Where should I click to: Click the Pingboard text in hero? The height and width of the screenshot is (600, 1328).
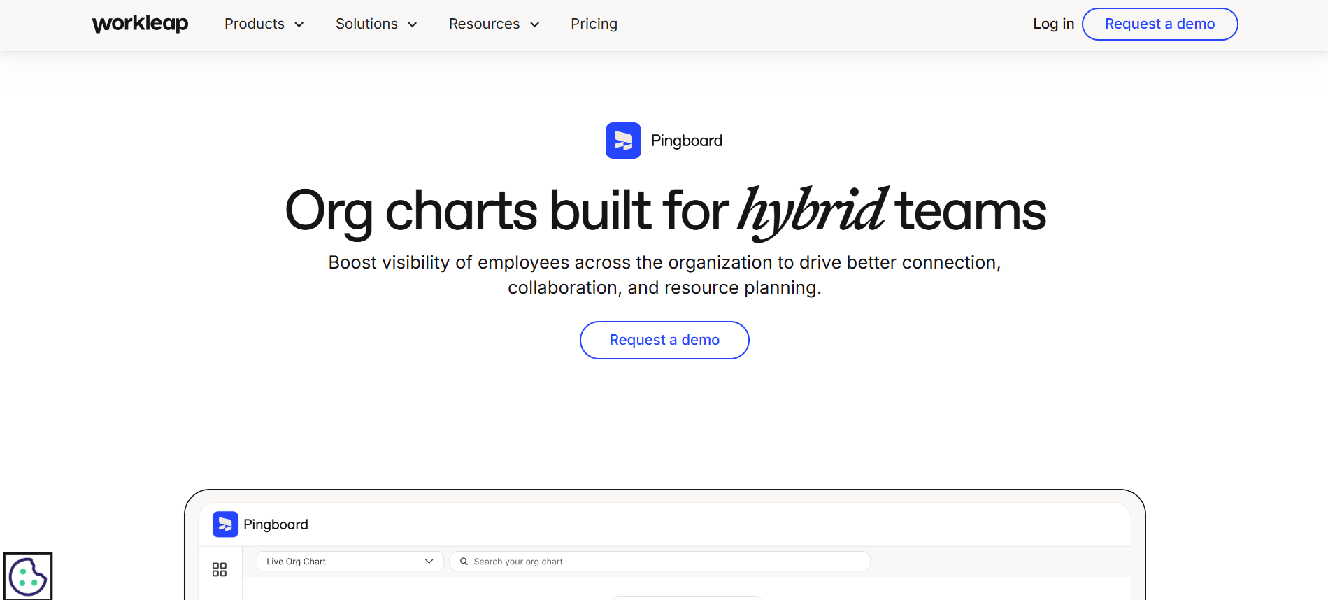[x=687, y=141]
